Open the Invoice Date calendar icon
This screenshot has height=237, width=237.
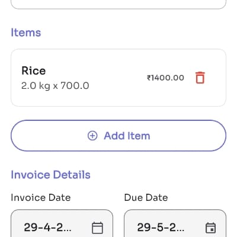coord(97,228)
